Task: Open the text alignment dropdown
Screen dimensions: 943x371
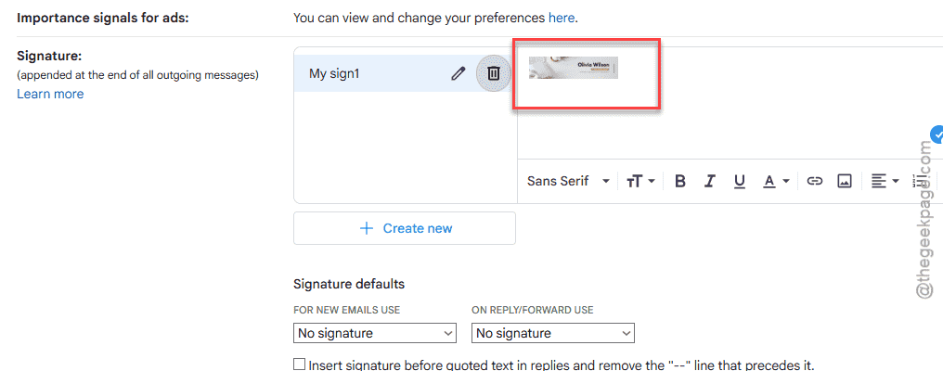Action: coord(885,181)
